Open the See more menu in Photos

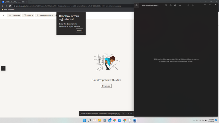[180, 5]
